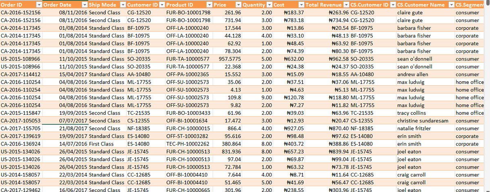This screenshot has width=490, height=192.
Task: Click the total revenue cell ₦263.96
Action: click(x=327, y=13)
